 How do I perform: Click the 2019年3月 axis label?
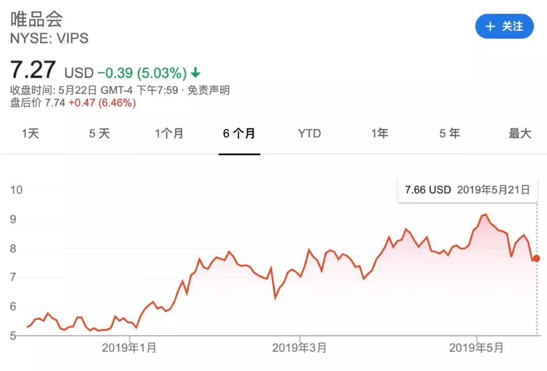299,348
